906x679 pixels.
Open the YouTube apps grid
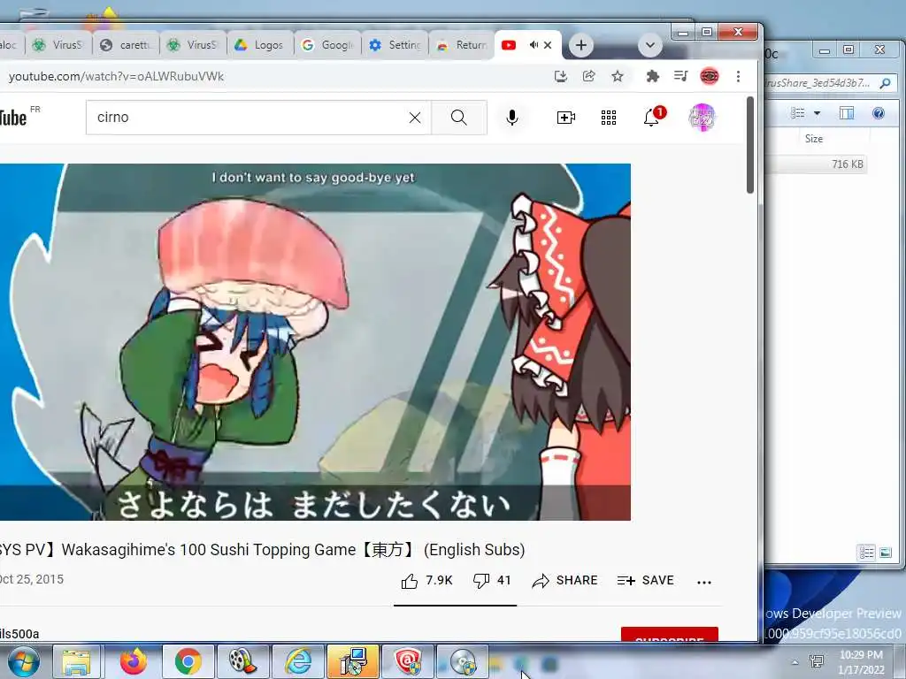[609, 118]
